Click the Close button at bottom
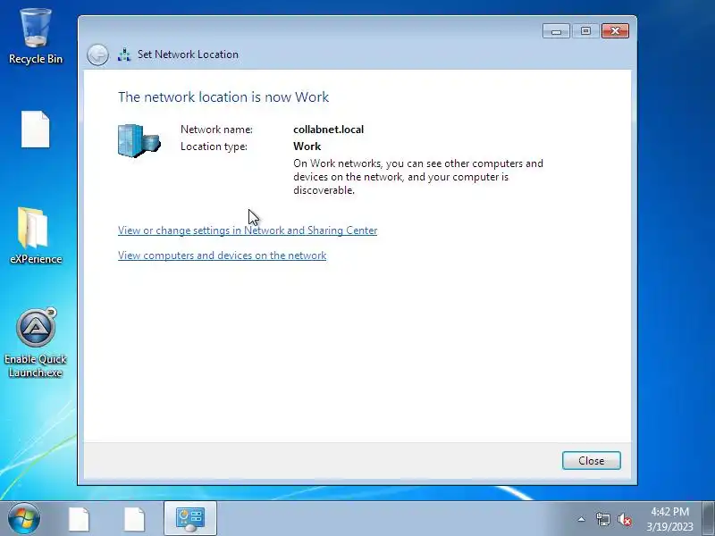Screen dimensions: 715x536 coord(592,460)
